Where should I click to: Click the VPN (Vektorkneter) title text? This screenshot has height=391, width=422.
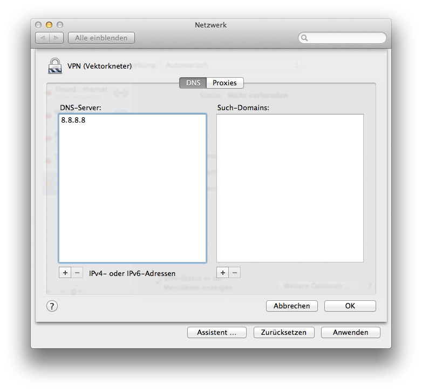[x=100, y=66]
